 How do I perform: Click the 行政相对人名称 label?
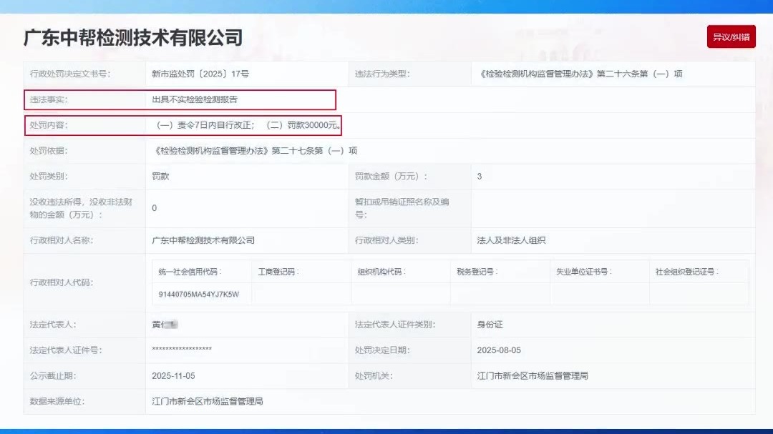coord(62,240)
